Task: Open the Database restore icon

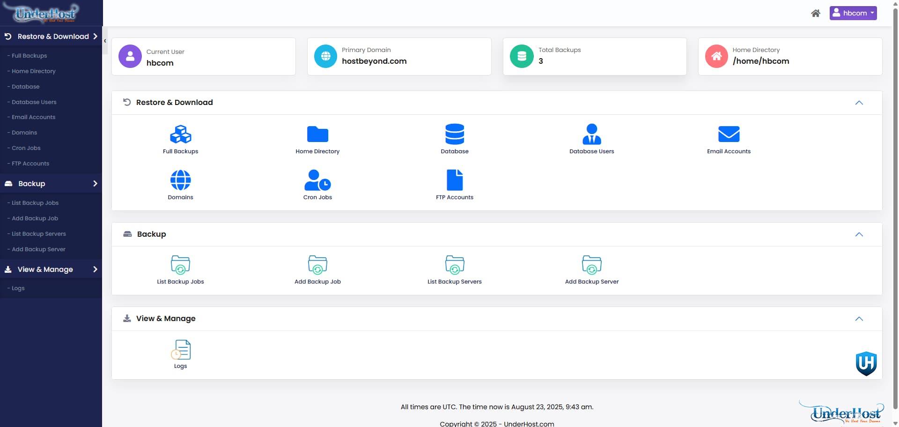Action: (x=454, y=135)
